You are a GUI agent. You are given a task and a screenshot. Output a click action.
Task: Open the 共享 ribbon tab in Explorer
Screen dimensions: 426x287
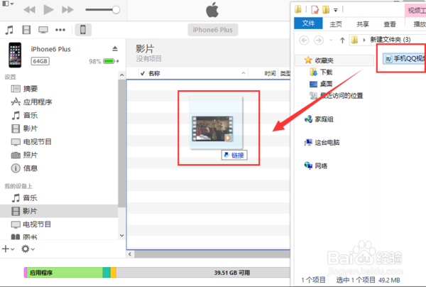pyautogui.click(x=363, y=24)
